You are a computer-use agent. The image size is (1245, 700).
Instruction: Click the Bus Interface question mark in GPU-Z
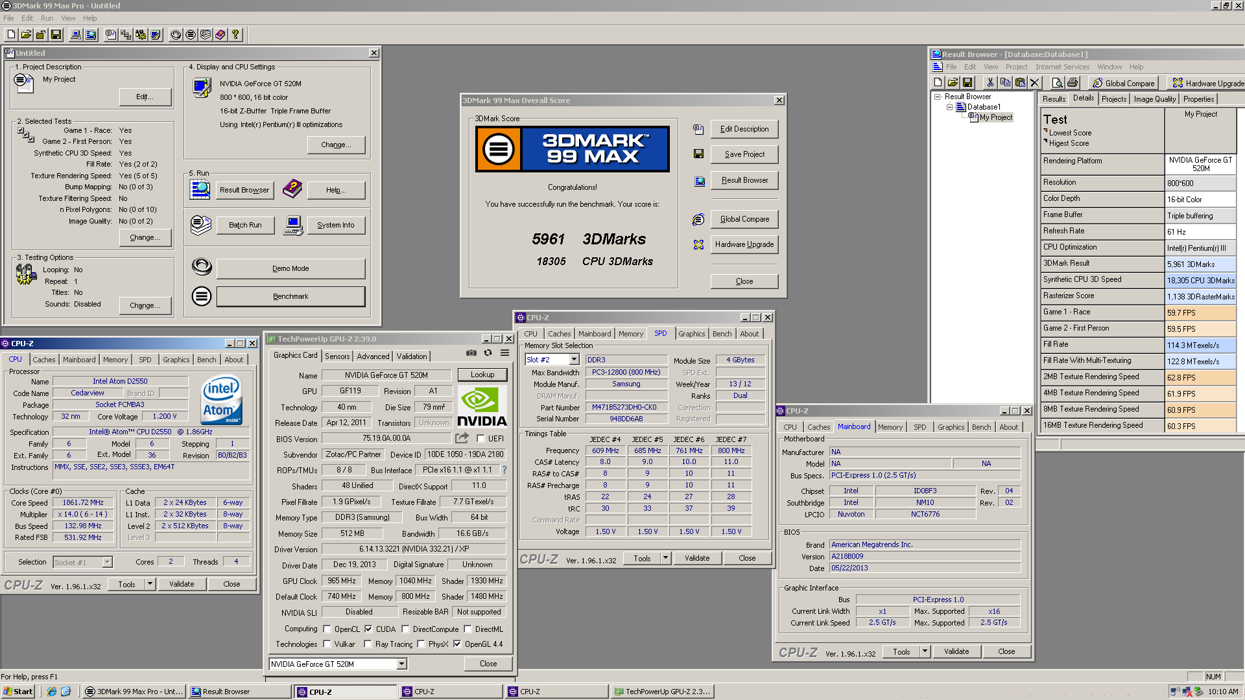504,470
